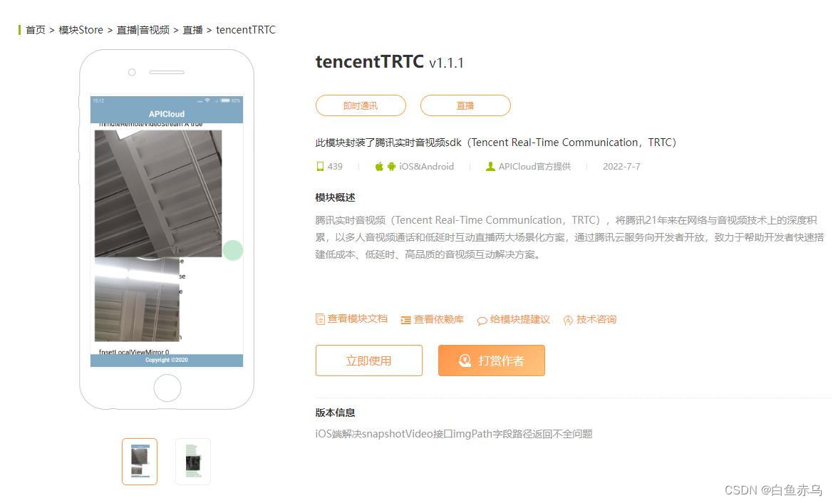Screen dimensions: 833x503
Task: Click the Android platform icon
Action: [x=391, y=167]
